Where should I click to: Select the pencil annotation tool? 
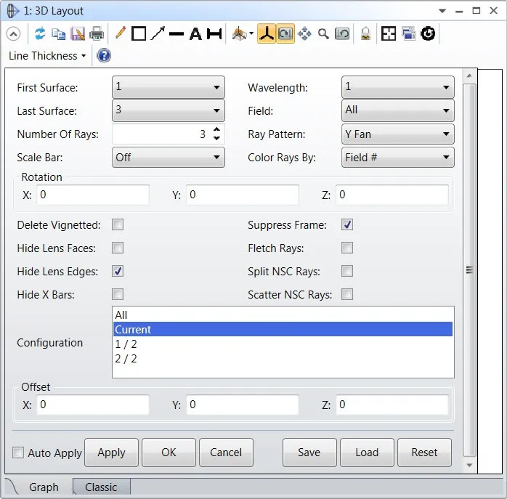(x=120, y=33)
